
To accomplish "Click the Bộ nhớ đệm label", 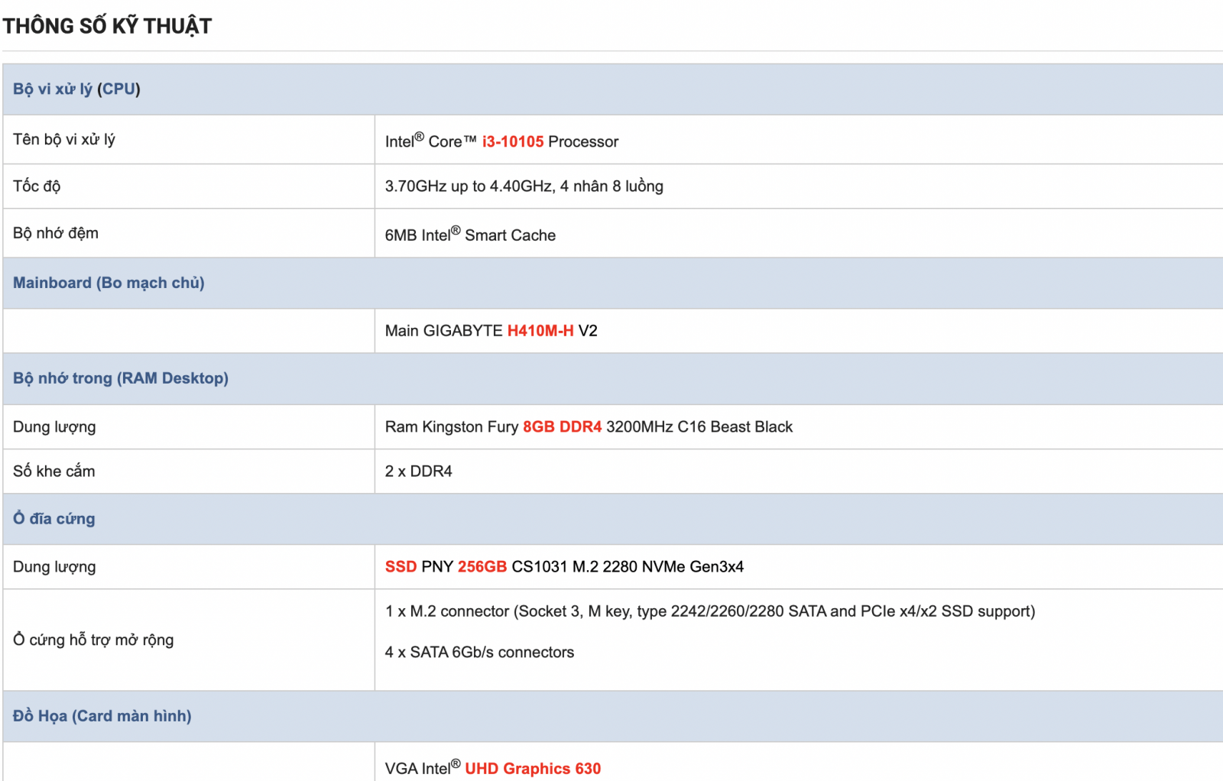I will (56, 233).
